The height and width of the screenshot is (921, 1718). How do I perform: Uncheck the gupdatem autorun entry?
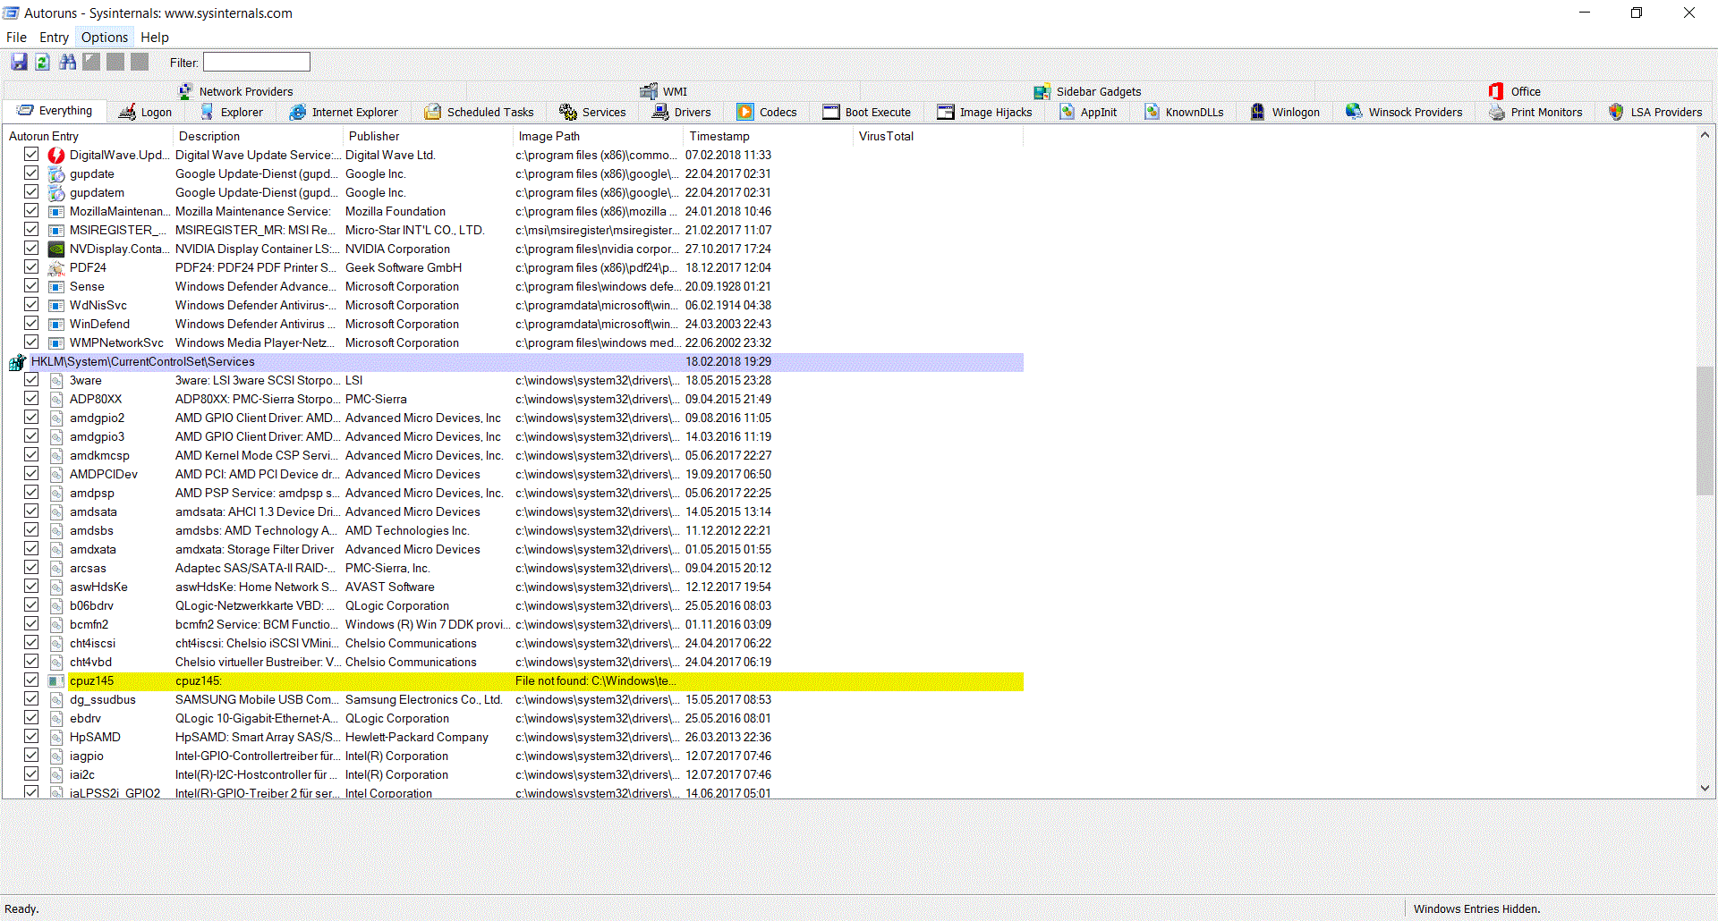pyautogui.click(x=31, y=192)
